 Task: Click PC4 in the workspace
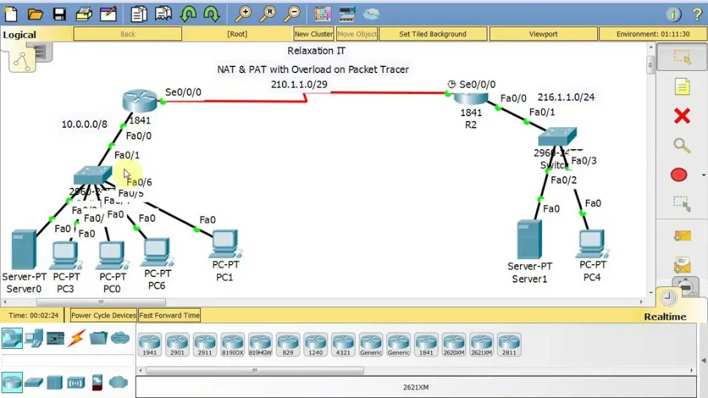592,244
